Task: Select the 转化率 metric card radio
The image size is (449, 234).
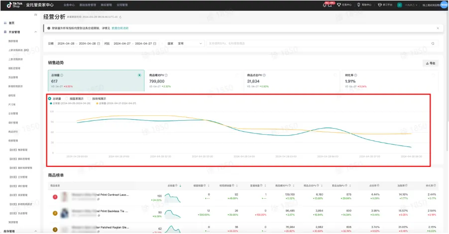Action: point(433,75)
